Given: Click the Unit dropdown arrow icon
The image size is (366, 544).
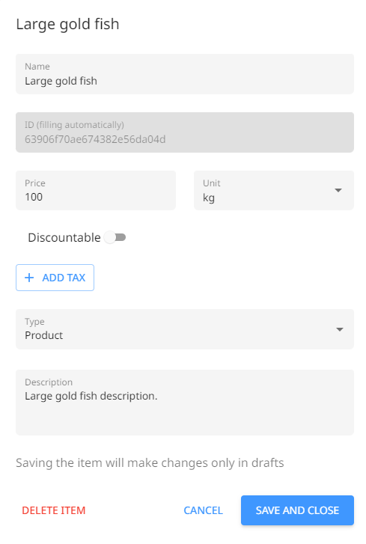Looking at the screenshot, I should pyautogui.click(x=338, y=190).
